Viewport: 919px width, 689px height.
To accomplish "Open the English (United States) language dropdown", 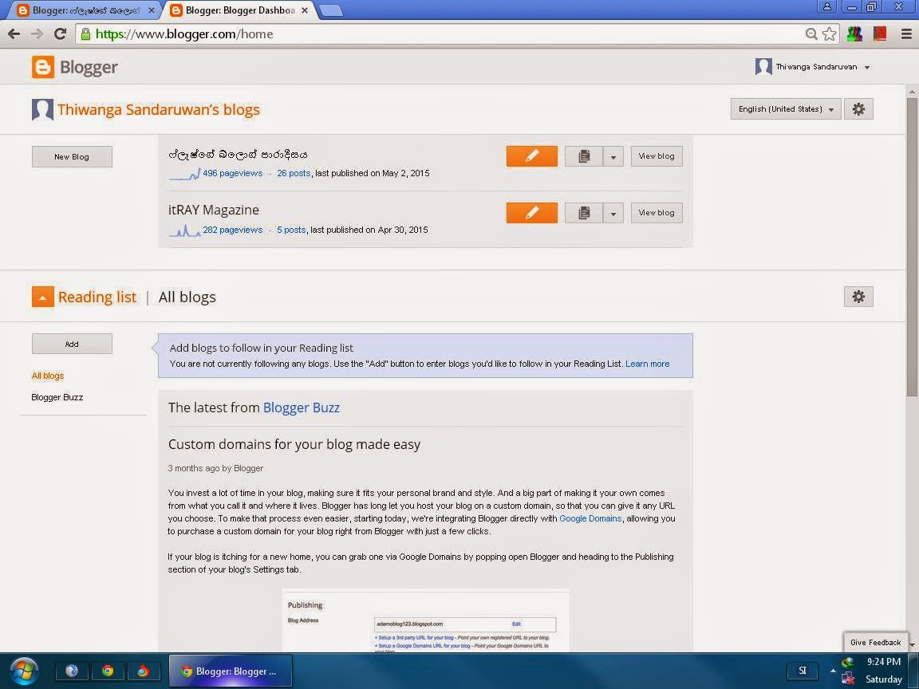I will [x=785, y=109].
